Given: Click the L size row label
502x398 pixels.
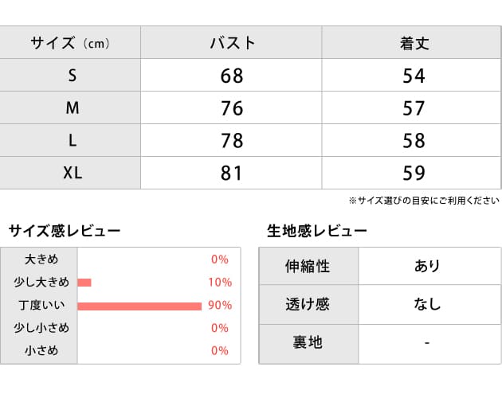Looking at the screenshot, I should [x=72, y=141].
